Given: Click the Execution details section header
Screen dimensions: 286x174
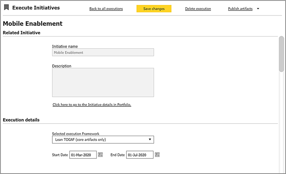Looking at the screenshot, I should click(21, 120).
